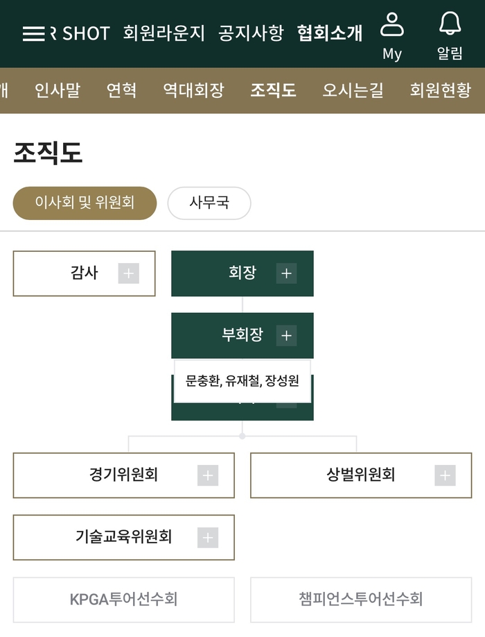Expand the 감사 plus icon
This screenshot has height=637, width=485.
coord(128,273)
